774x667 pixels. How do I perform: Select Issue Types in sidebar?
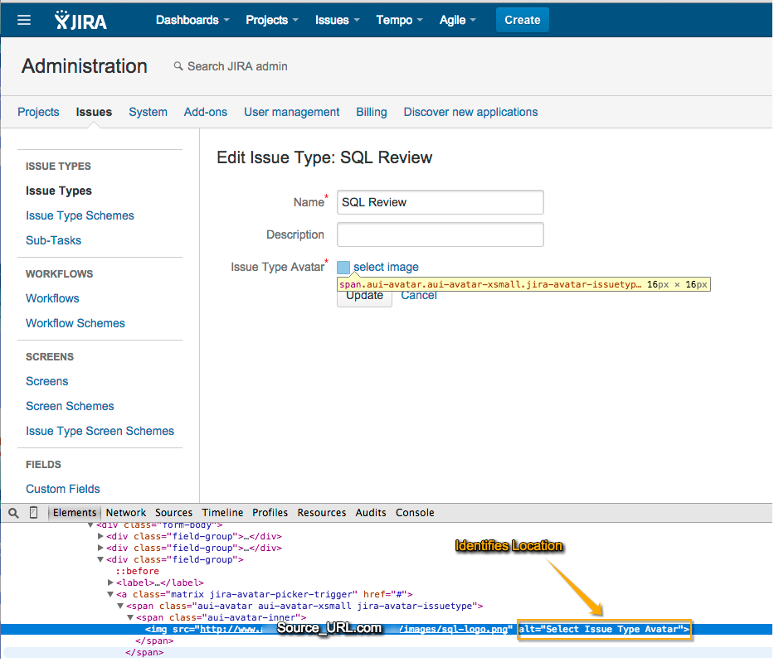point(59,191)
